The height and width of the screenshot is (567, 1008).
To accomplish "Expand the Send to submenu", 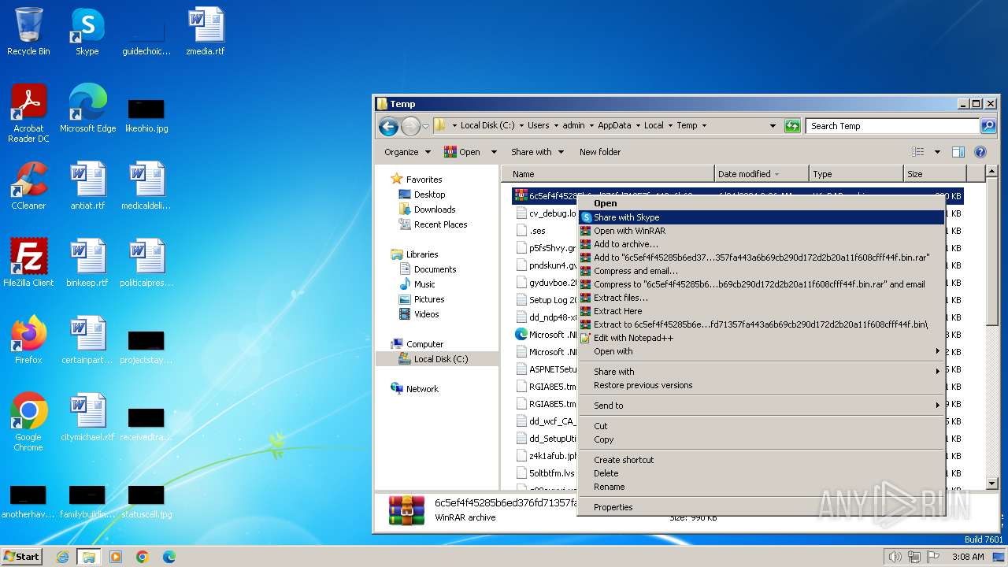I will coord(762,406).
